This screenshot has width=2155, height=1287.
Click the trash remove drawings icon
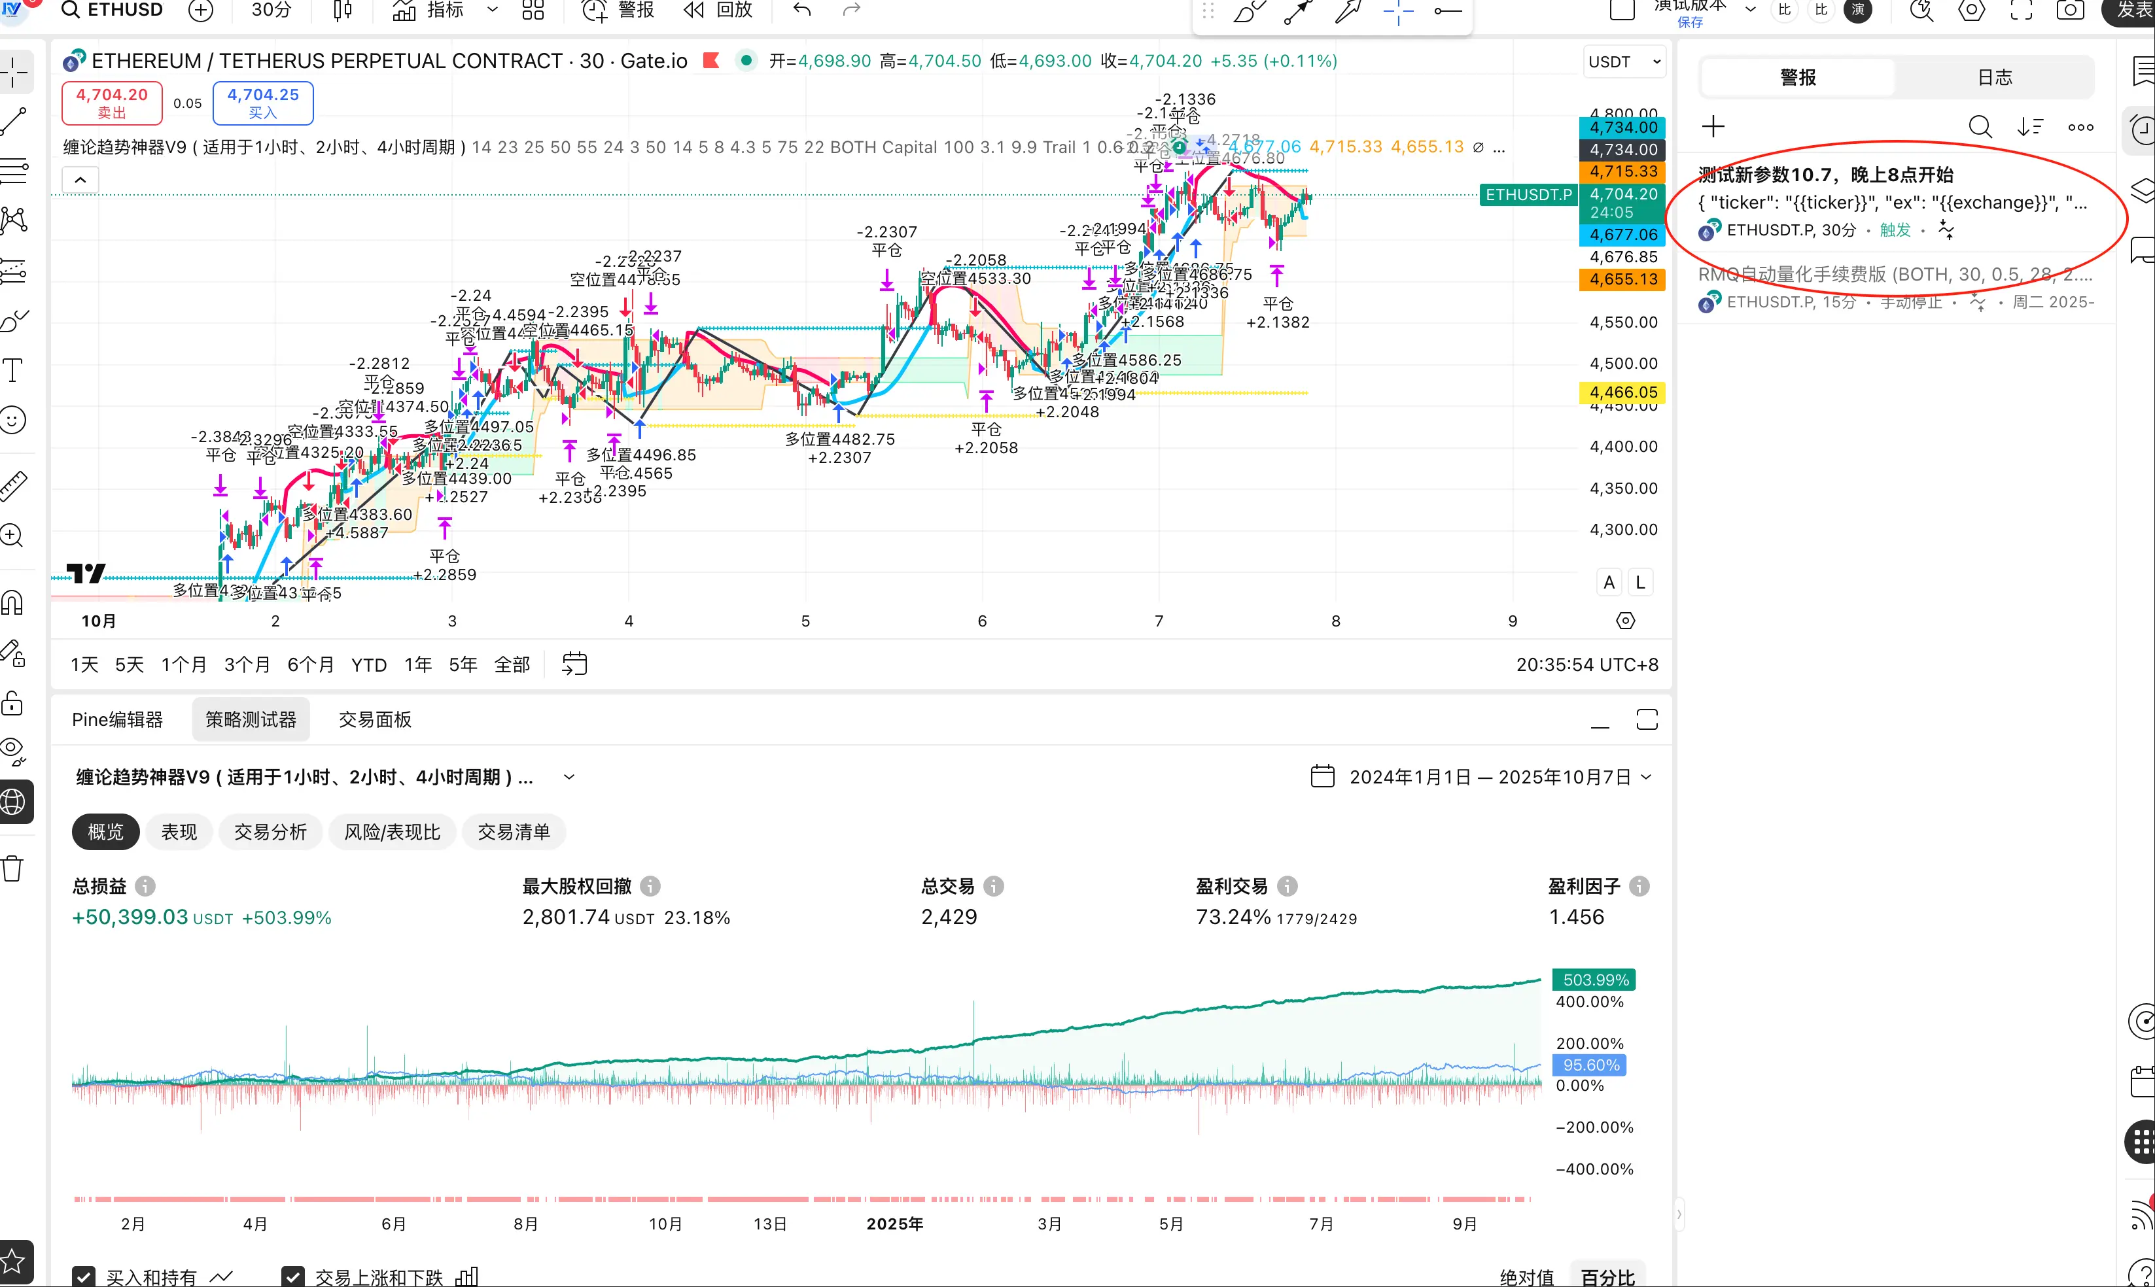14,868
